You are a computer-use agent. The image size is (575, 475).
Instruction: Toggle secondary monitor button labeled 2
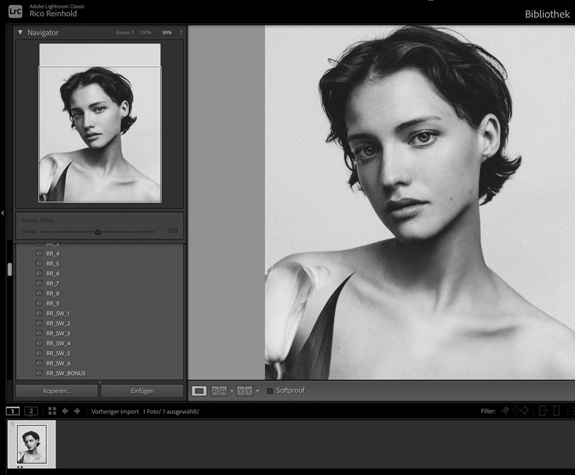point(29,411)
